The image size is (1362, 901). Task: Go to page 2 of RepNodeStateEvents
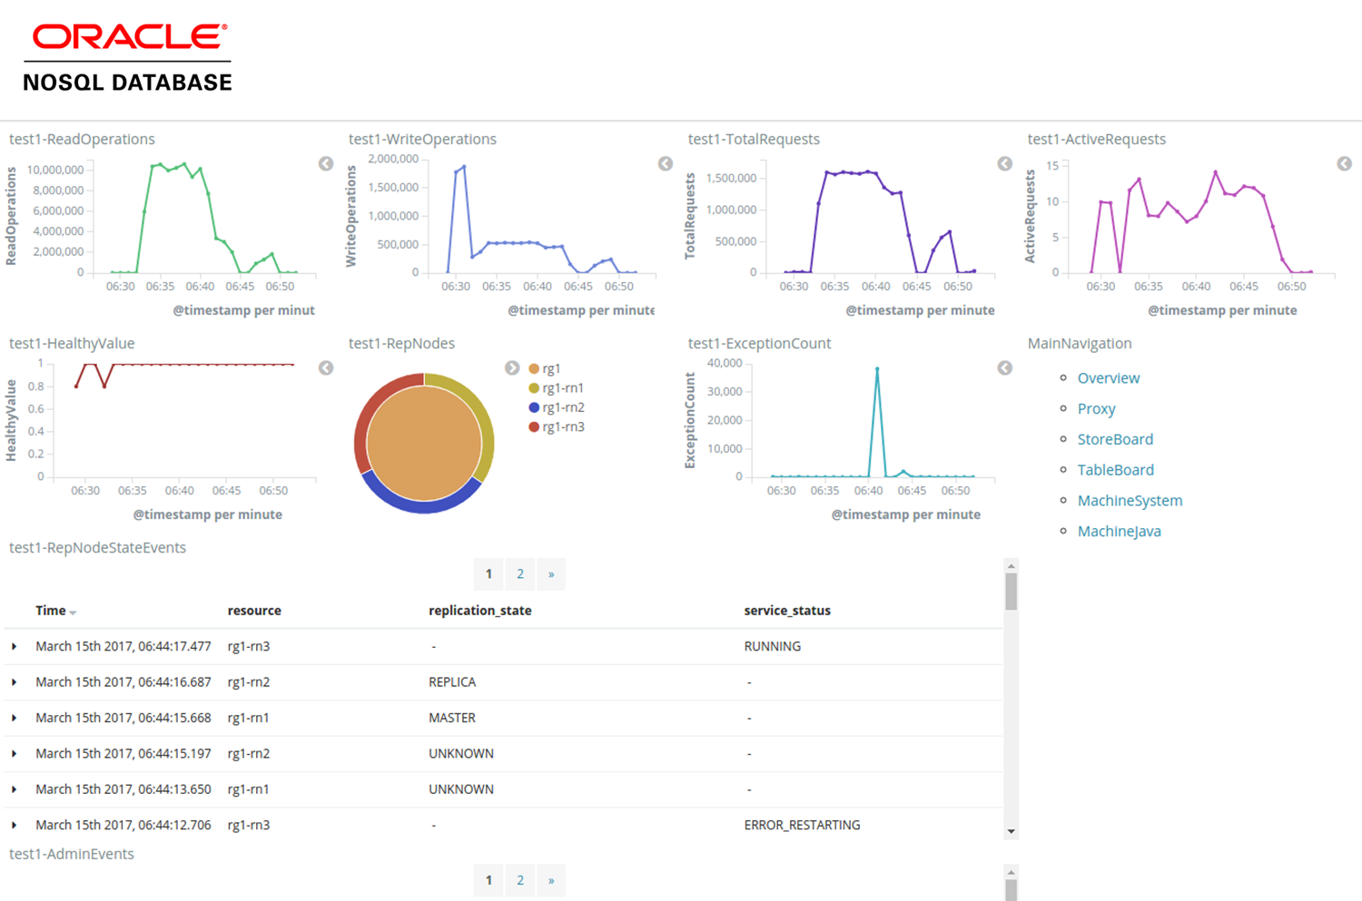click(520, 573)
